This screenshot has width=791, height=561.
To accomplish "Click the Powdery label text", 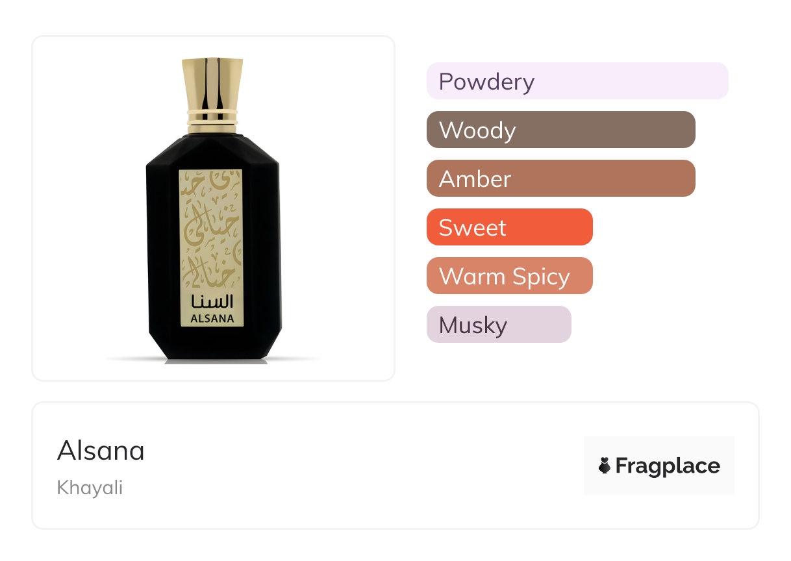I will (x=486, y=82).
